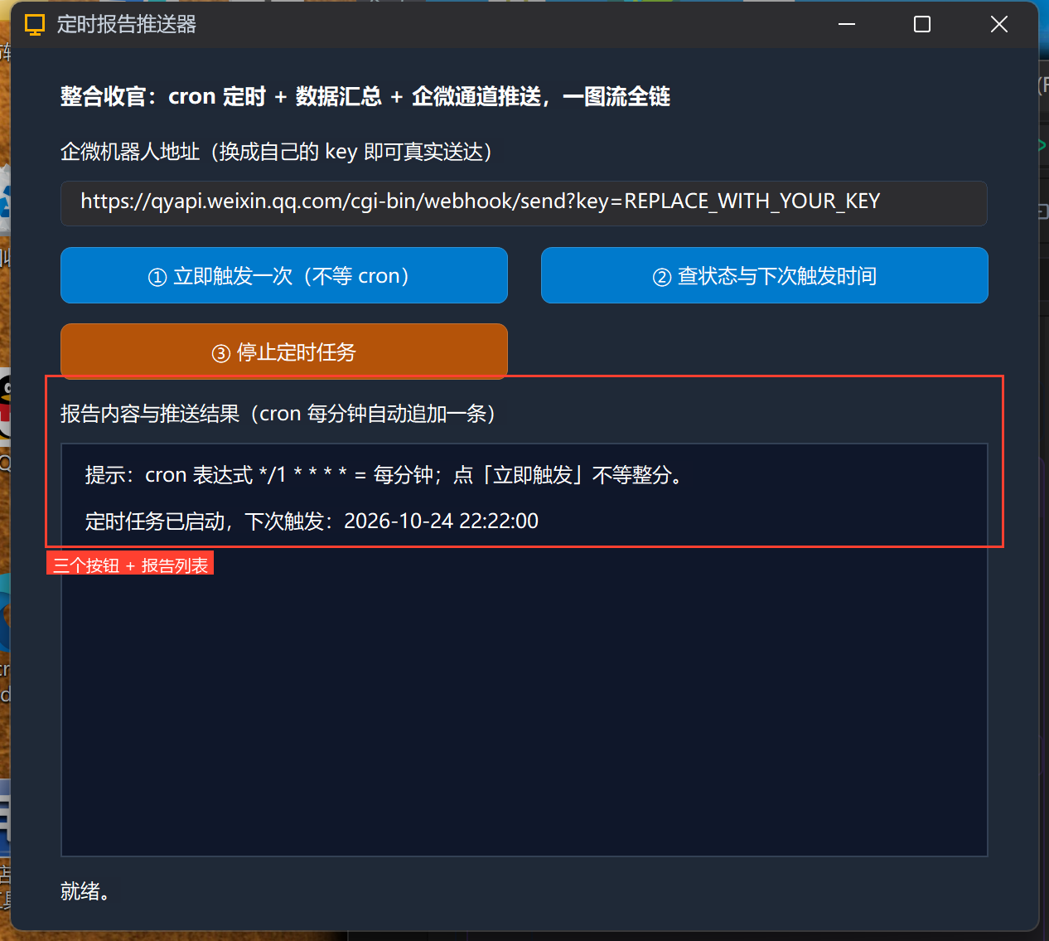Click the app icon in the title bar

tap(34, 25)
